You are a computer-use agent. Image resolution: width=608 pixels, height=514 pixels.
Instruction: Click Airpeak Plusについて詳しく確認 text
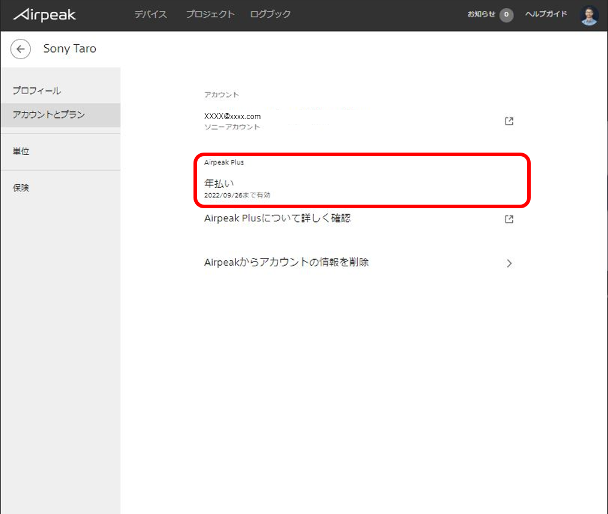pyautogui.click(x=277, y=218)
